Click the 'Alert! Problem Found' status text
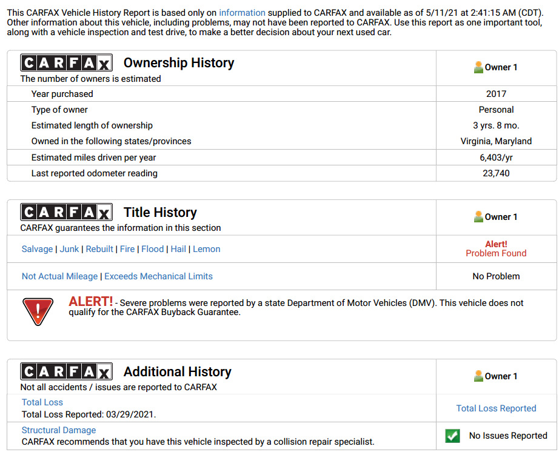Screen dimensions: 559x455 pos(497,248)
